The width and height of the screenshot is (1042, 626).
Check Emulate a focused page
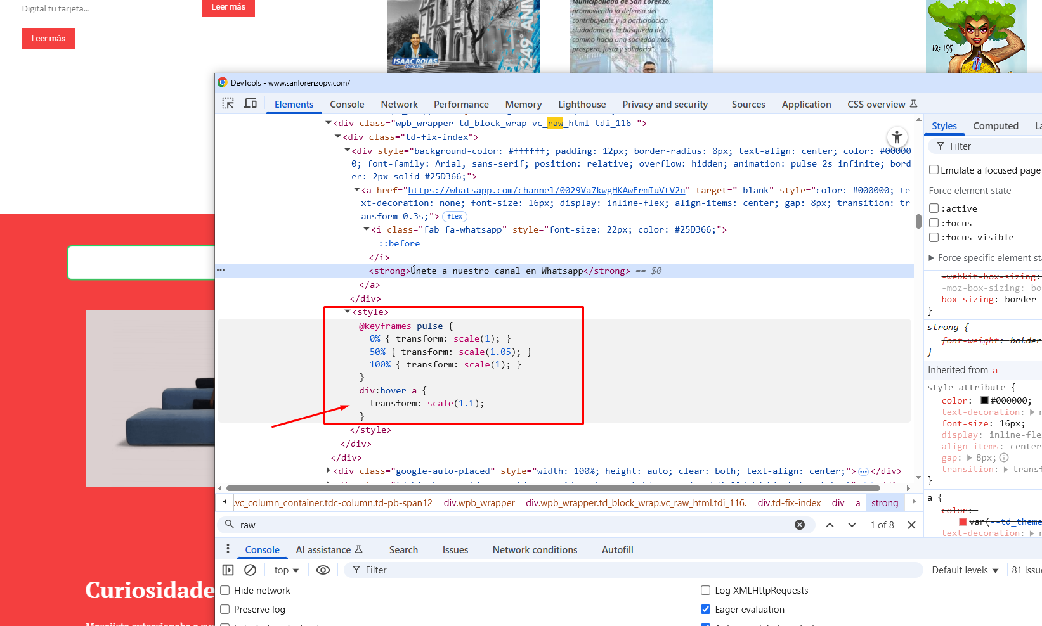pyautogui.click(x=934, y=170)
